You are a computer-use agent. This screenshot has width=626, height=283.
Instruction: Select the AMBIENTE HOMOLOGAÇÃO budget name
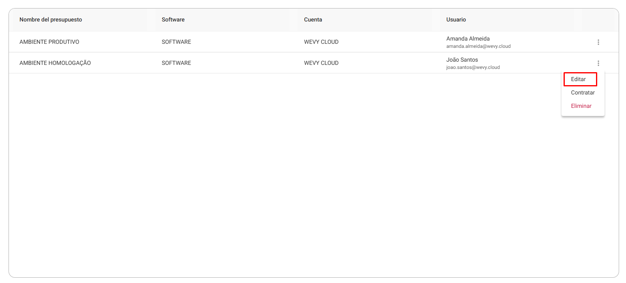[55, 63]
